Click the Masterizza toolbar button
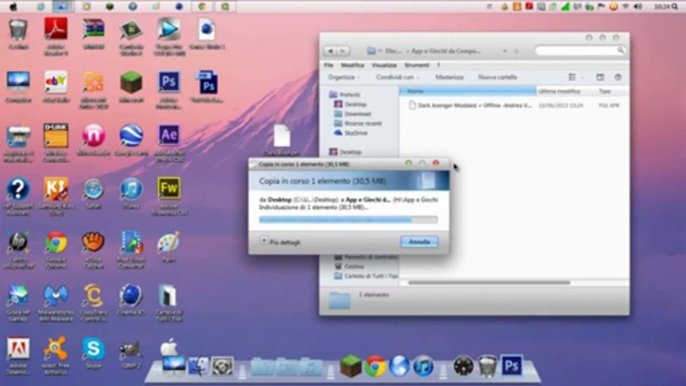This screenshot has height=386, width=686. [x=449, y=77]
